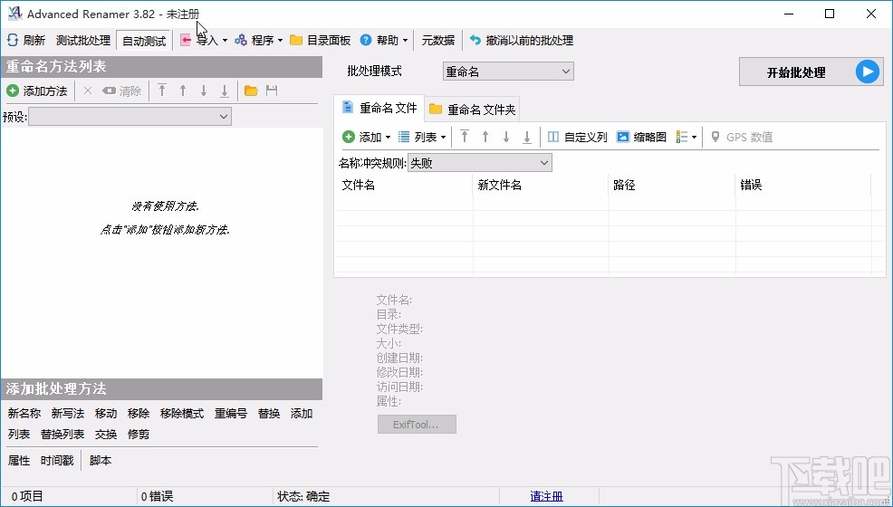The image size is (893, 507).
Task: Add the 移除 method
Action: click(x=139, y=414)
